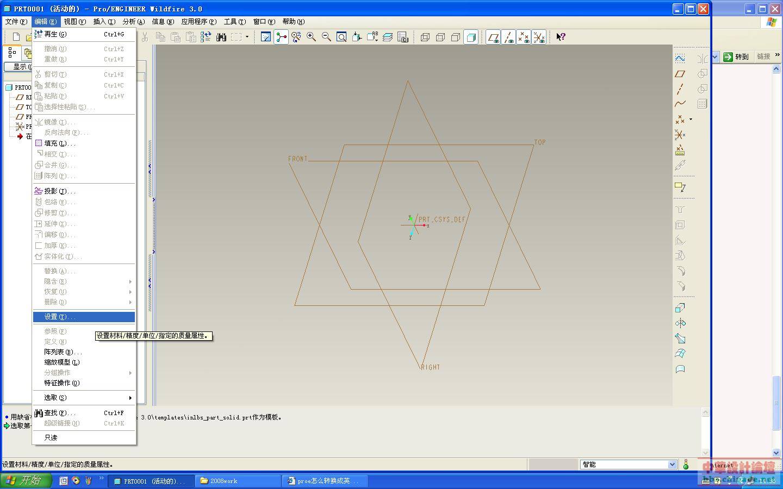Select the Datum Curve tool
This screenshot has width=783, height=489.
680,104
